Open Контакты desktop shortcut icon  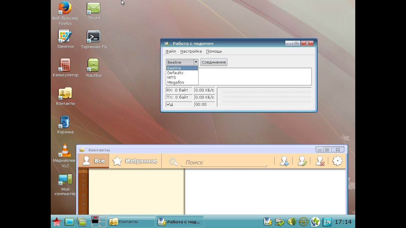pos(65,93)
